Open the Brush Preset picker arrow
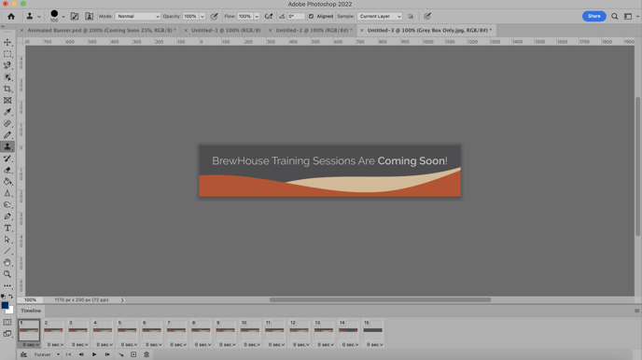642x360 pixels. [x=63, y=17]
